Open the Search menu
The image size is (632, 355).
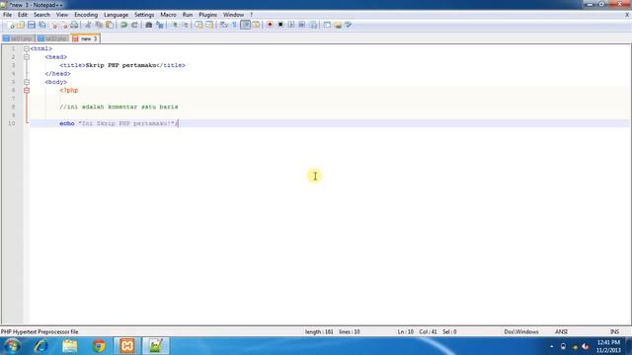point(41,15)
